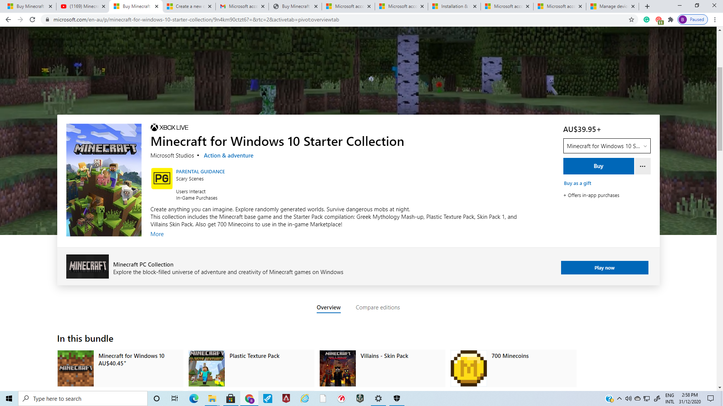This screenshot has height=406, width=723.
Task: Close the YouTube (1169) Minecraft tab
Action: point(104,6)
